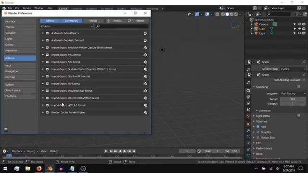
Task: Open the Save & Load preferences section
Action: (20, 90)
